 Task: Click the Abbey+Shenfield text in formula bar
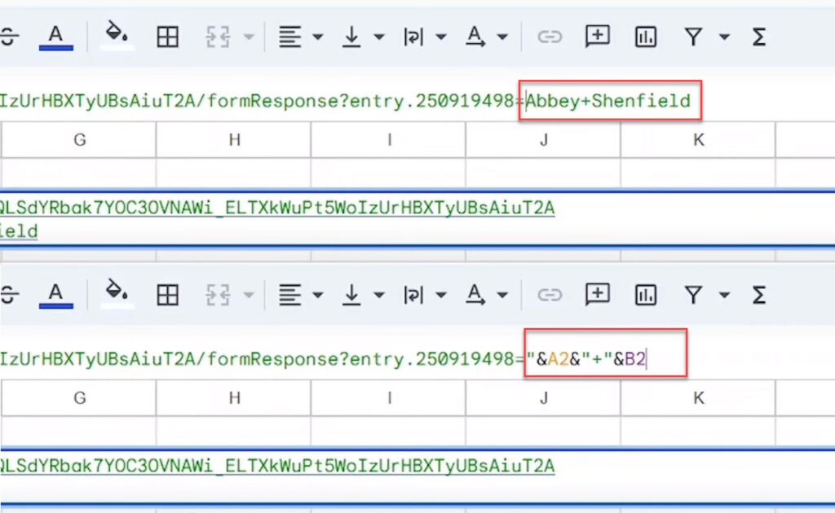coord(608,102)
